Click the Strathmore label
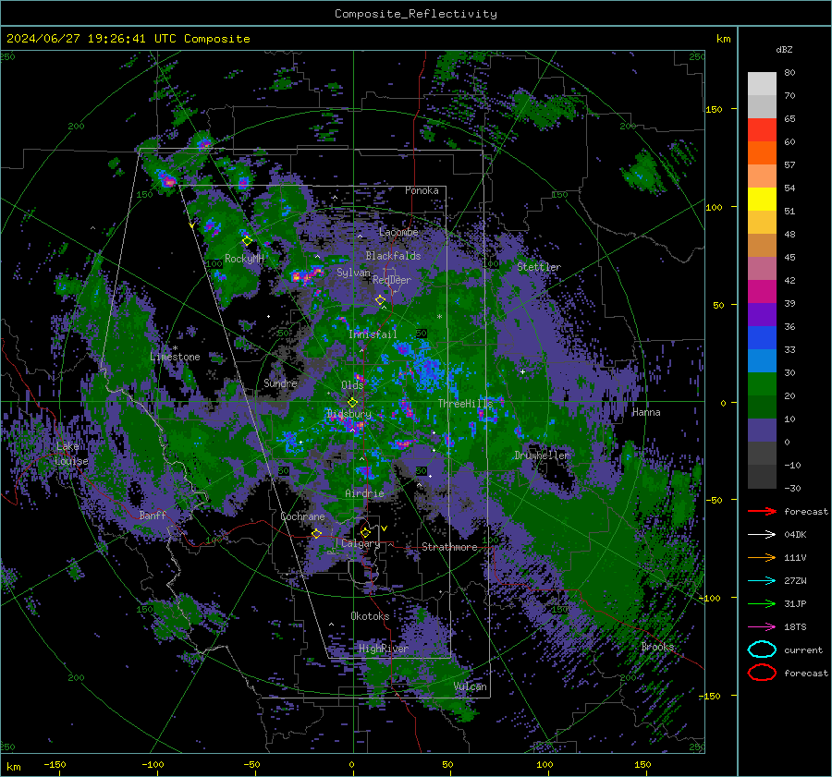Viewport: 832px width, 777px height. pyautogui.click(x=449, y=547)
